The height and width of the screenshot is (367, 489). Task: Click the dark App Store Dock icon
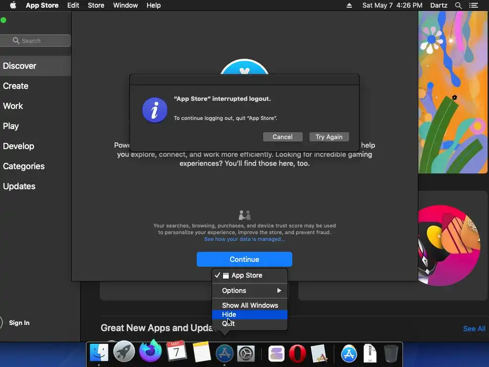pos(224,353)
